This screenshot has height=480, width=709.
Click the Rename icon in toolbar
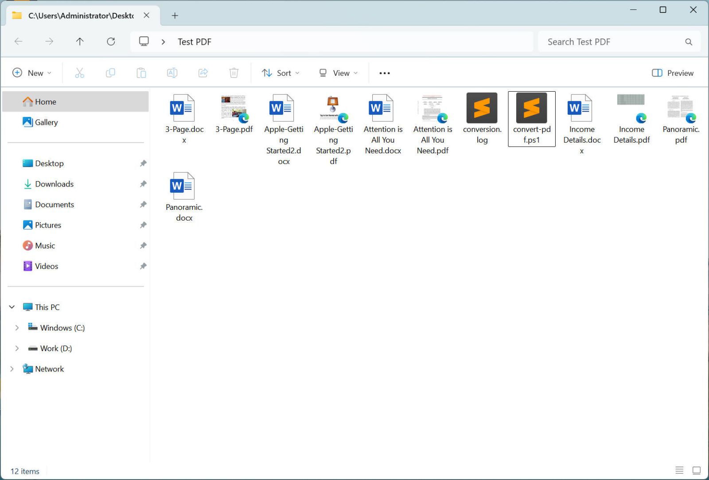(172, 73)
